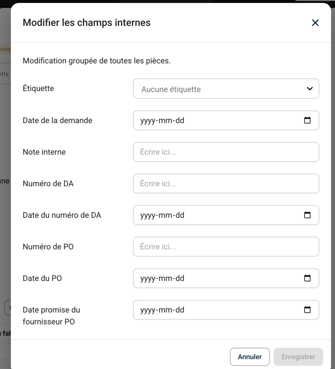This screenshot has height=369, width=335.
Task: Open calendar icon for Date promise du fournisseur PO
Action: [307, 309]
